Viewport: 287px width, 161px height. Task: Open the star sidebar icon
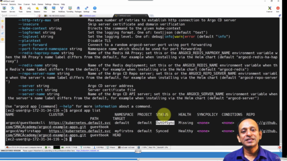coord(2,21)
